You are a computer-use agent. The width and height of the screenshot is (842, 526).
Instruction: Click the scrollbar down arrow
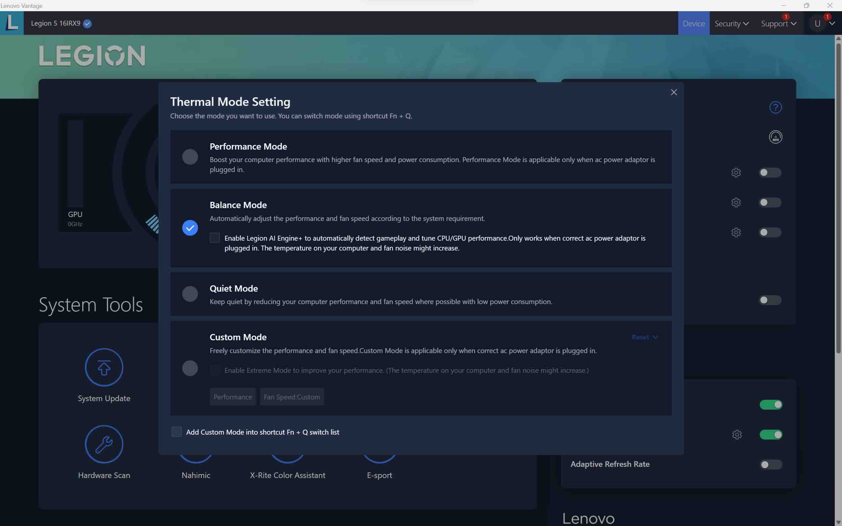[x=838, y=522]
